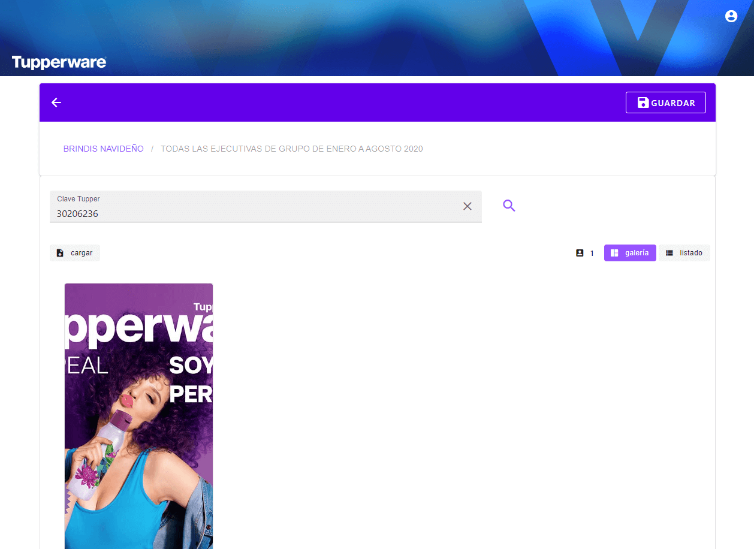Open the user account icon
754x549 pixels.
tap(731, 16)
